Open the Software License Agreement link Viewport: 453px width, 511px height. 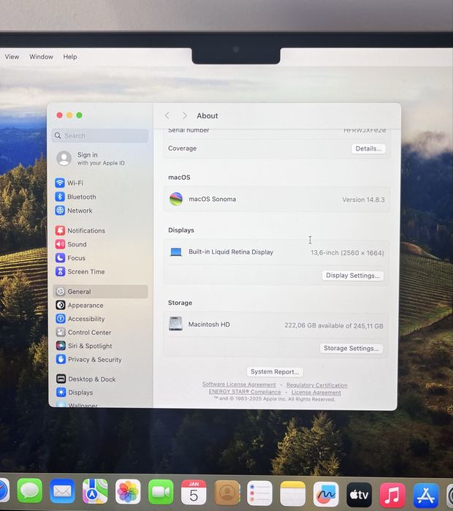[x=239, y=385]
